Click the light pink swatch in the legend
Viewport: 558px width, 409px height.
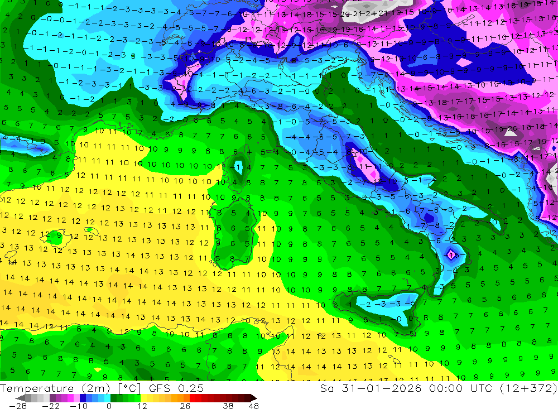click(x=76, y=398)
